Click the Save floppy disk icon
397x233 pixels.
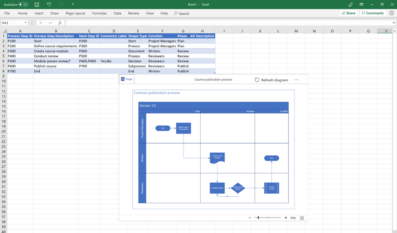(x=37, y=4)
